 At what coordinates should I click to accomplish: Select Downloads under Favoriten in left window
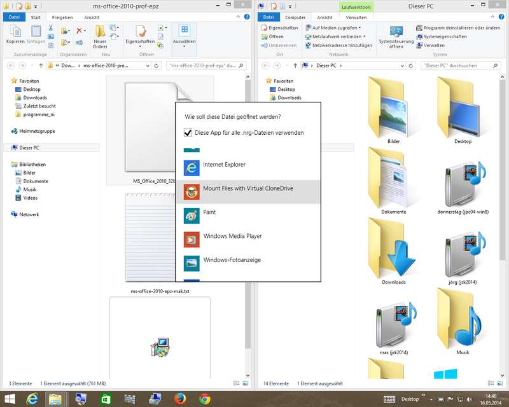35,98
